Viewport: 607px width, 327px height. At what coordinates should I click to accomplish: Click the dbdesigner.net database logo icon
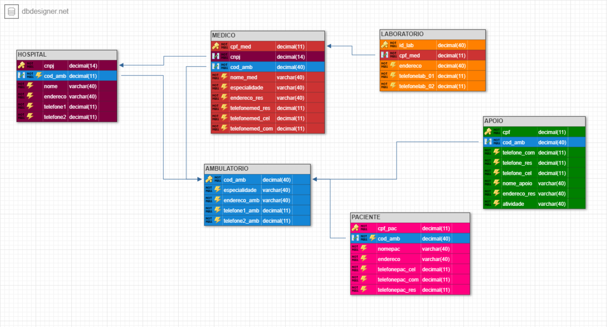pyautogui.click(x=11, y=11)
